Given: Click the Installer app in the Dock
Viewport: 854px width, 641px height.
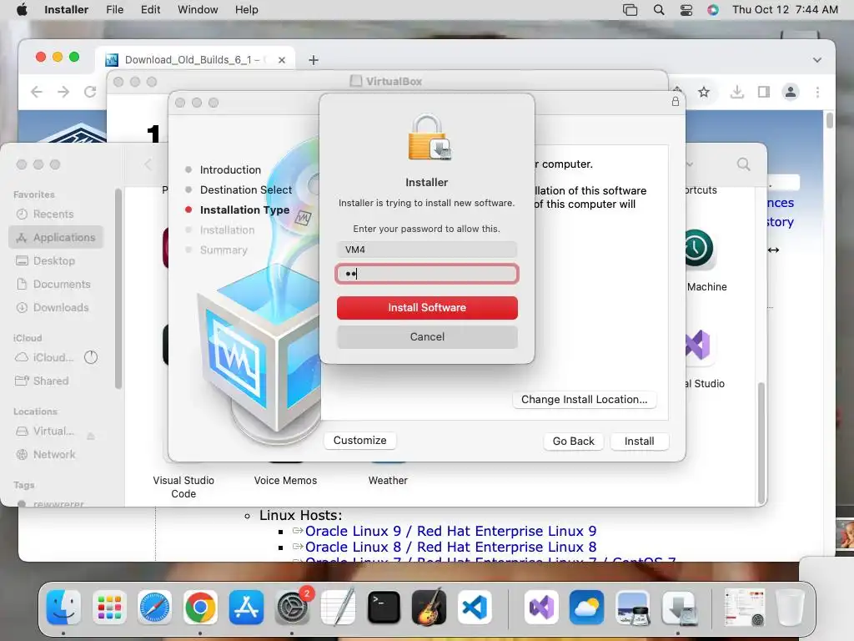Looking at the screenshot, I should tap(679, 607).
